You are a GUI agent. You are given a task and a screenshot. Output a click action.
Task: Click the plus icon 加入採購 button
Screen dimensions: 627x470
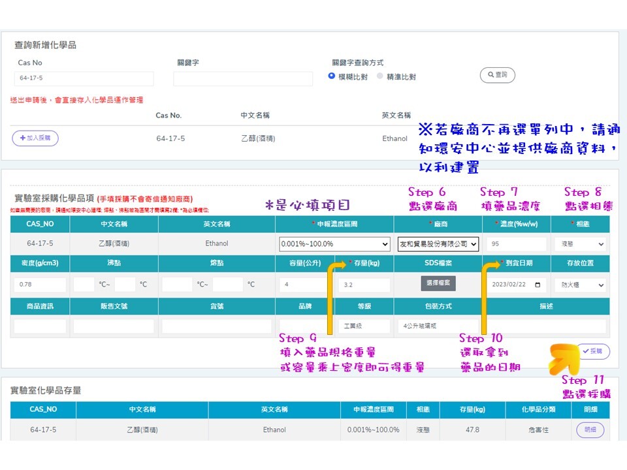[x=35, y=138]
